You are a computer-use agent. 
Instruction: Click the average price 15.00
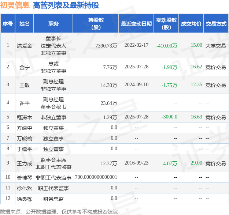coord(197,45)
